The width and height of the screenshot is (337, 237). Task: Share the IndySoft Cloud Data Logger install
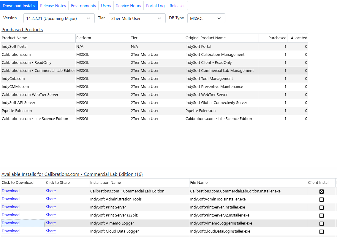pos(51,231)
